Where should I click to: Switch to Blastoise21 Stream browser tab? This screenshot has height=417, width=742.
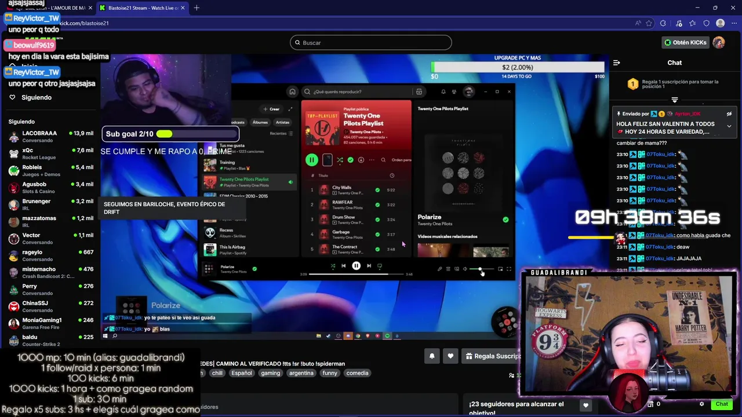[x=143, y=8]
